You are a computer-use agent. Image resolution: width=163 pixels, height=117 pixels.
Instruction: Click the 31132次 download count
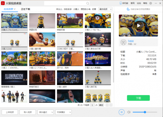[152, 56]
